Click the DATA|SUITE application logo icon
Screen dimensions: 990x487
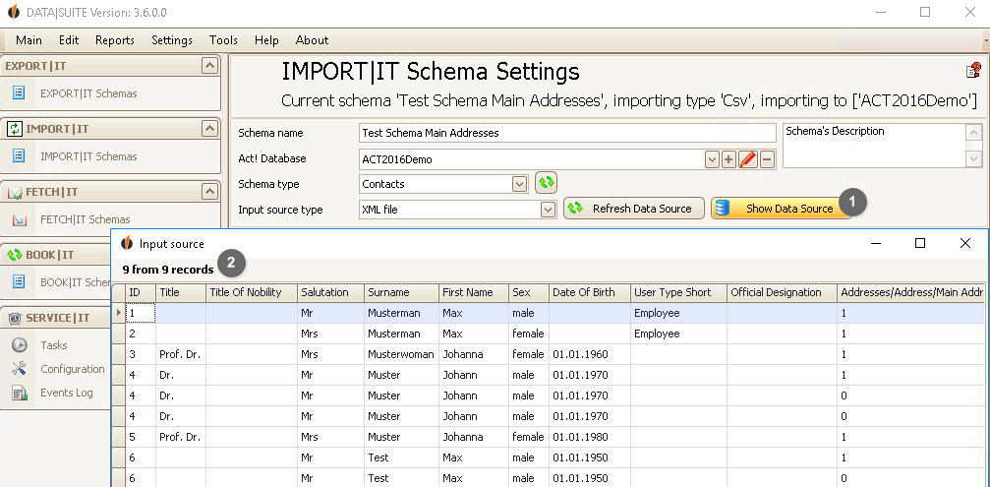pyautogui.click(x=13, y=12)
